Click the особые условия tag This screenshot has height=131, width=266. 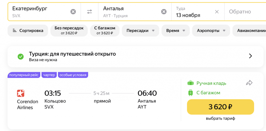tap(73, 75)
